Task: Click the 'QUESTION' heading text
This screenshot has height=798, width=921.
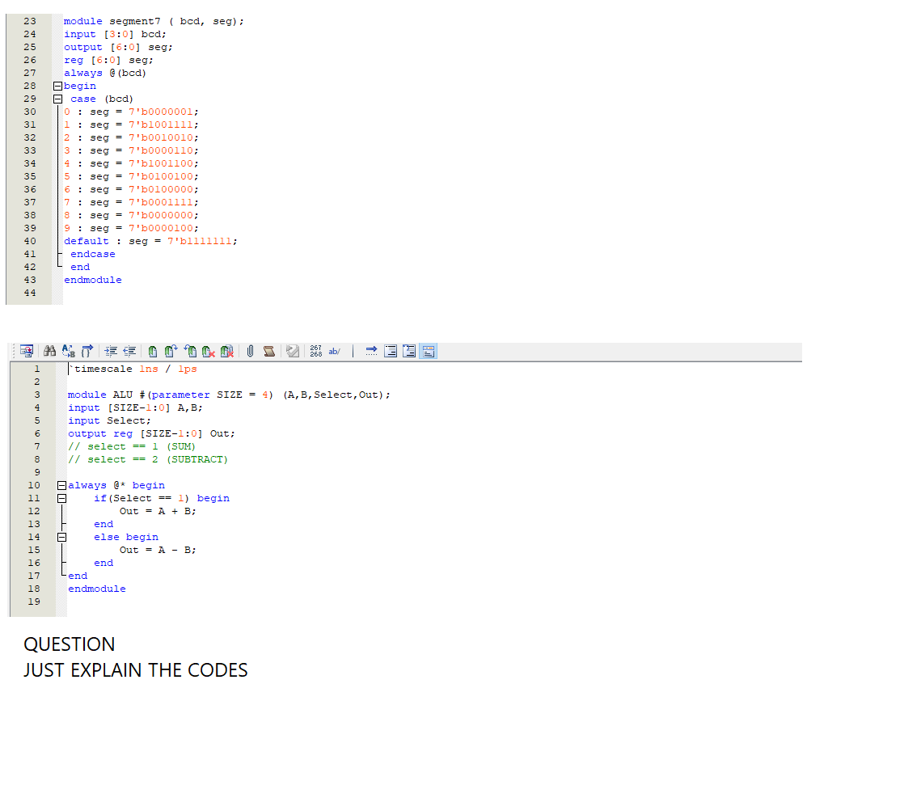Action: pos(70,644)
